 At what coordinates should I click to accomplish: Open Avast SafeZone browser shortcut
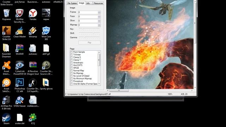coord(6,85)
